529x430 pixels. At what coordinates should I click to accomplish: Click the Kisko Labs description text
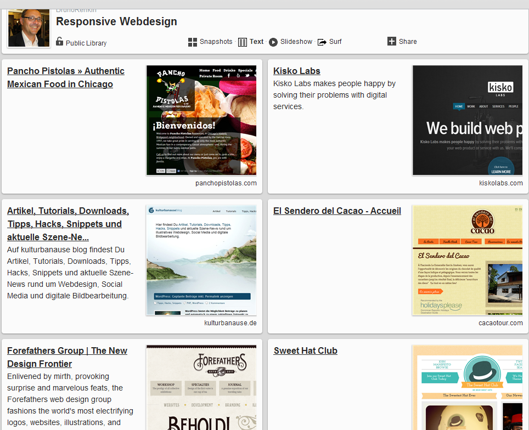coord(334,95)
